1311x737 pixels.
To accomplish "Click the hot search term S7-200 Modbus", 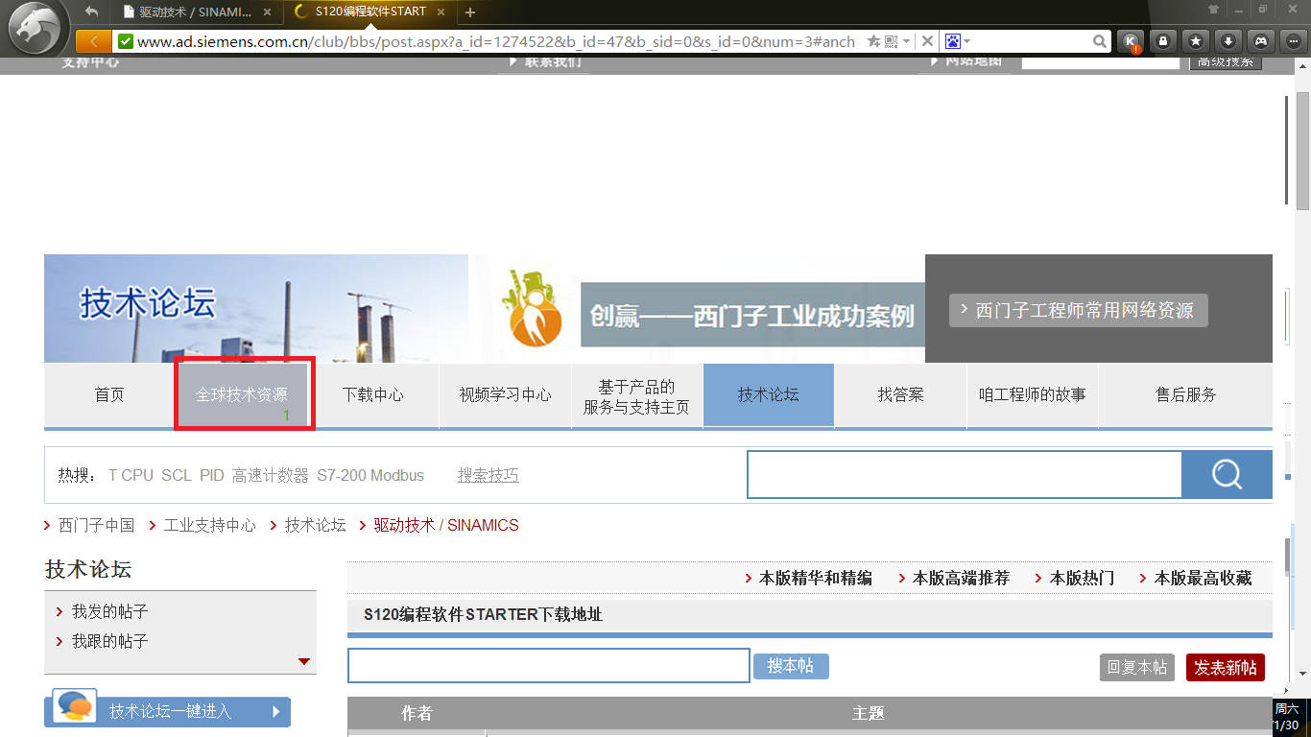I will 370,475.
